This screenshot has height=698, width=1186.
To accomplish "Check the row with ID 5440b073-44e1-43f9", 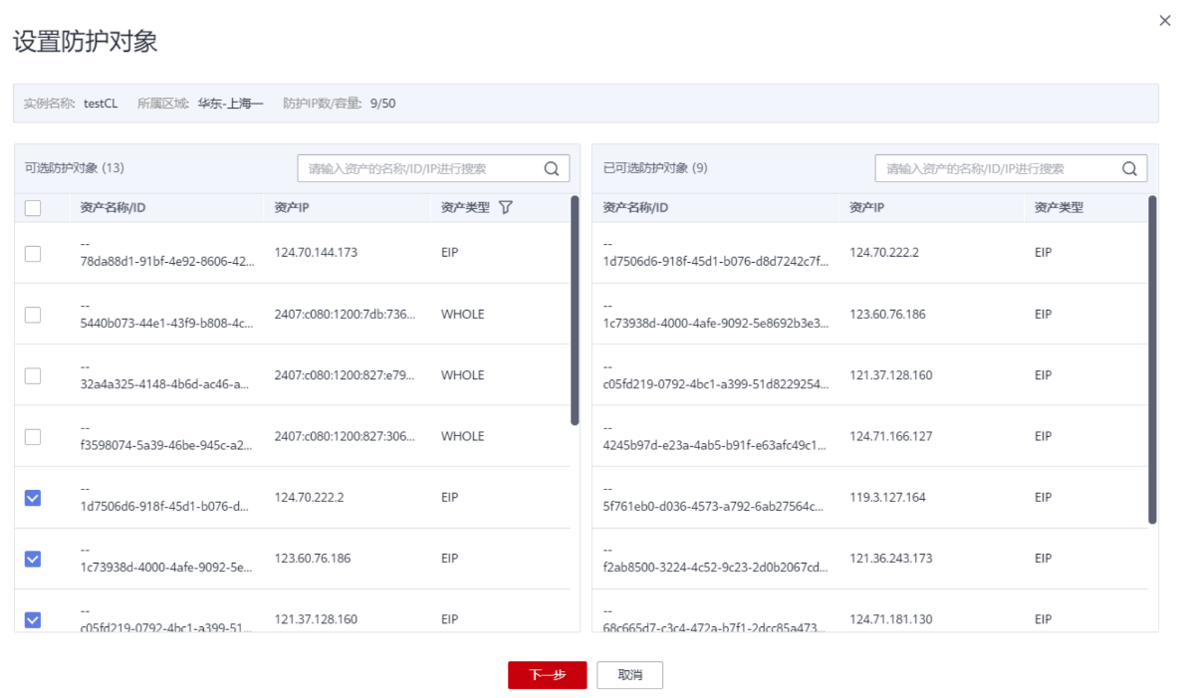I will [33, 315].
